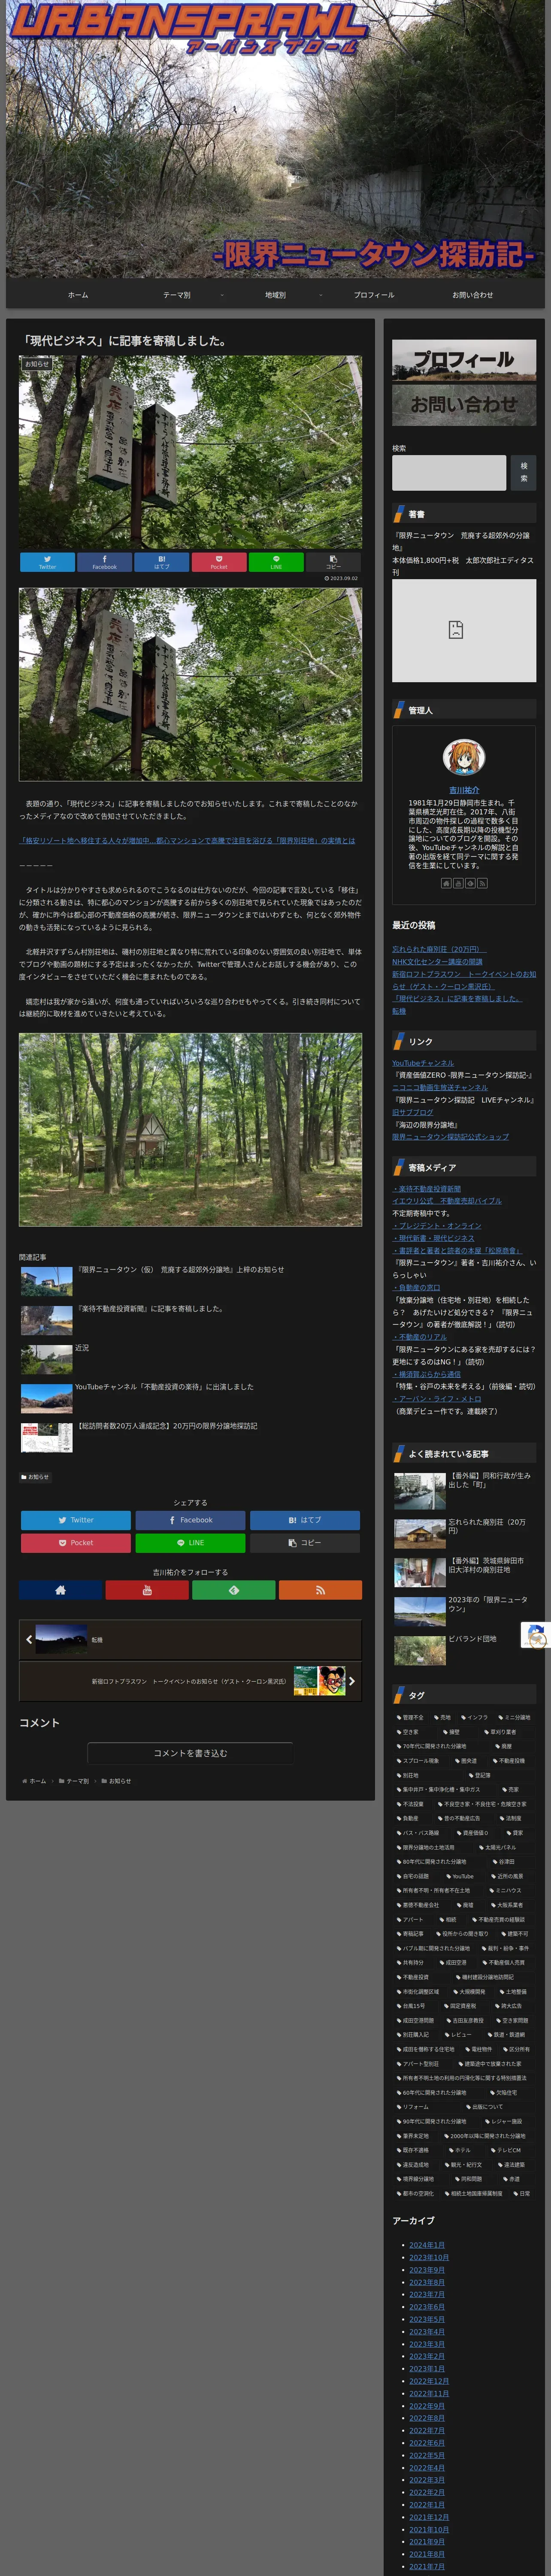Screen dimensions: 551x2576
Task: Go to the next post with the right chevron
Action: [351, 1681]
